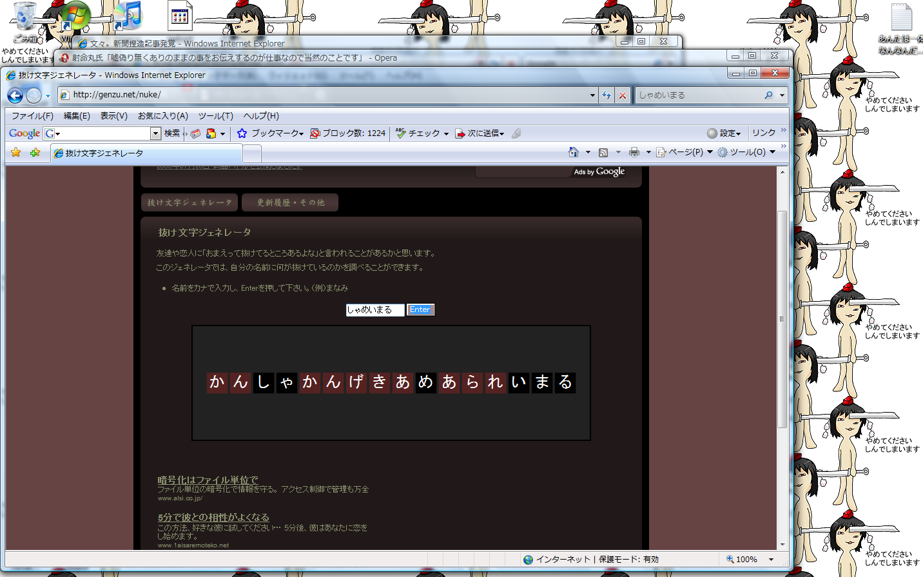Go back using the Internet Explorer back arrow
This screenshot has width=923, height=577.
(x=15, y=95)
